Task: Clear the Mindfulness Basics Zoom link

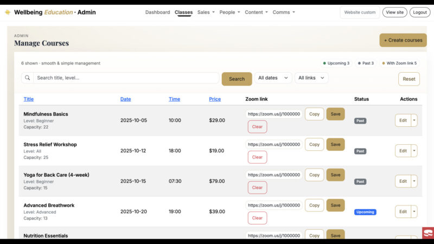Action: coord(257,127)
